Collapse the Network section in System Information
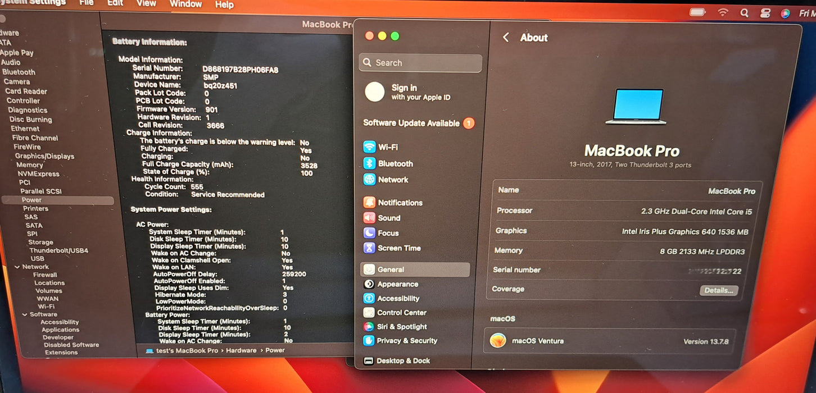 click(x=17, y=266)
